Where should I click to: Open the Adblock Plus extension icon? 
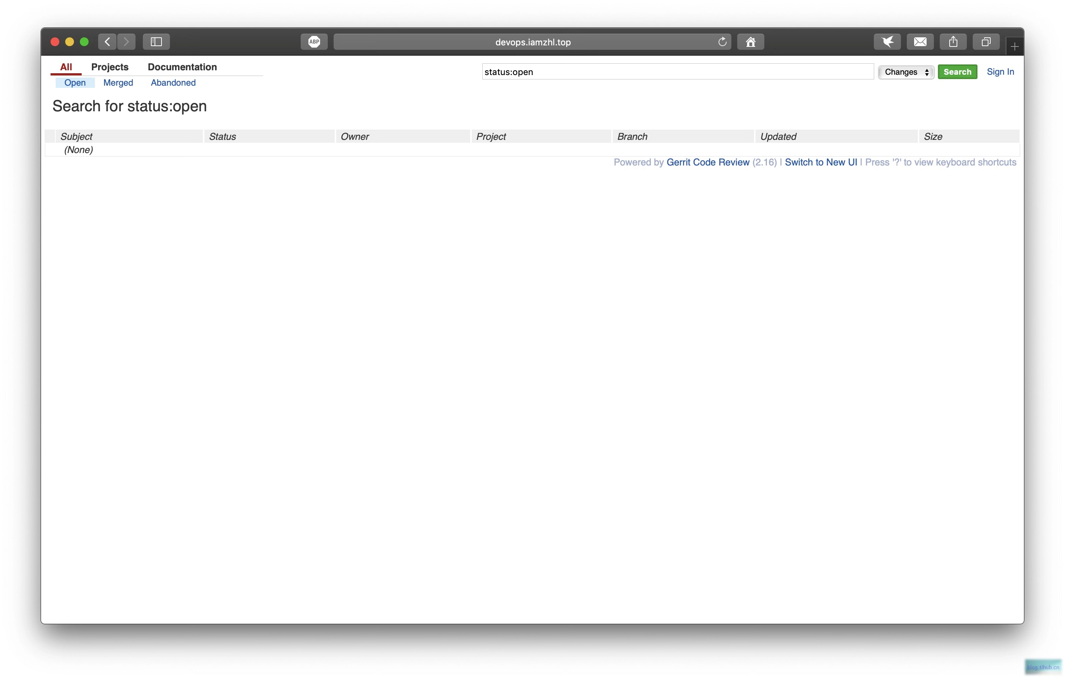(314, 41)
